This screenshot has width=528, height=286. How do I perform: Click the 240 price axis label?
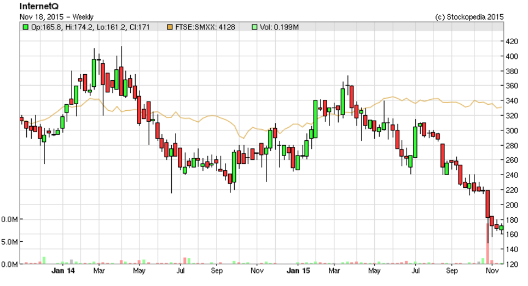coord(512,175)
